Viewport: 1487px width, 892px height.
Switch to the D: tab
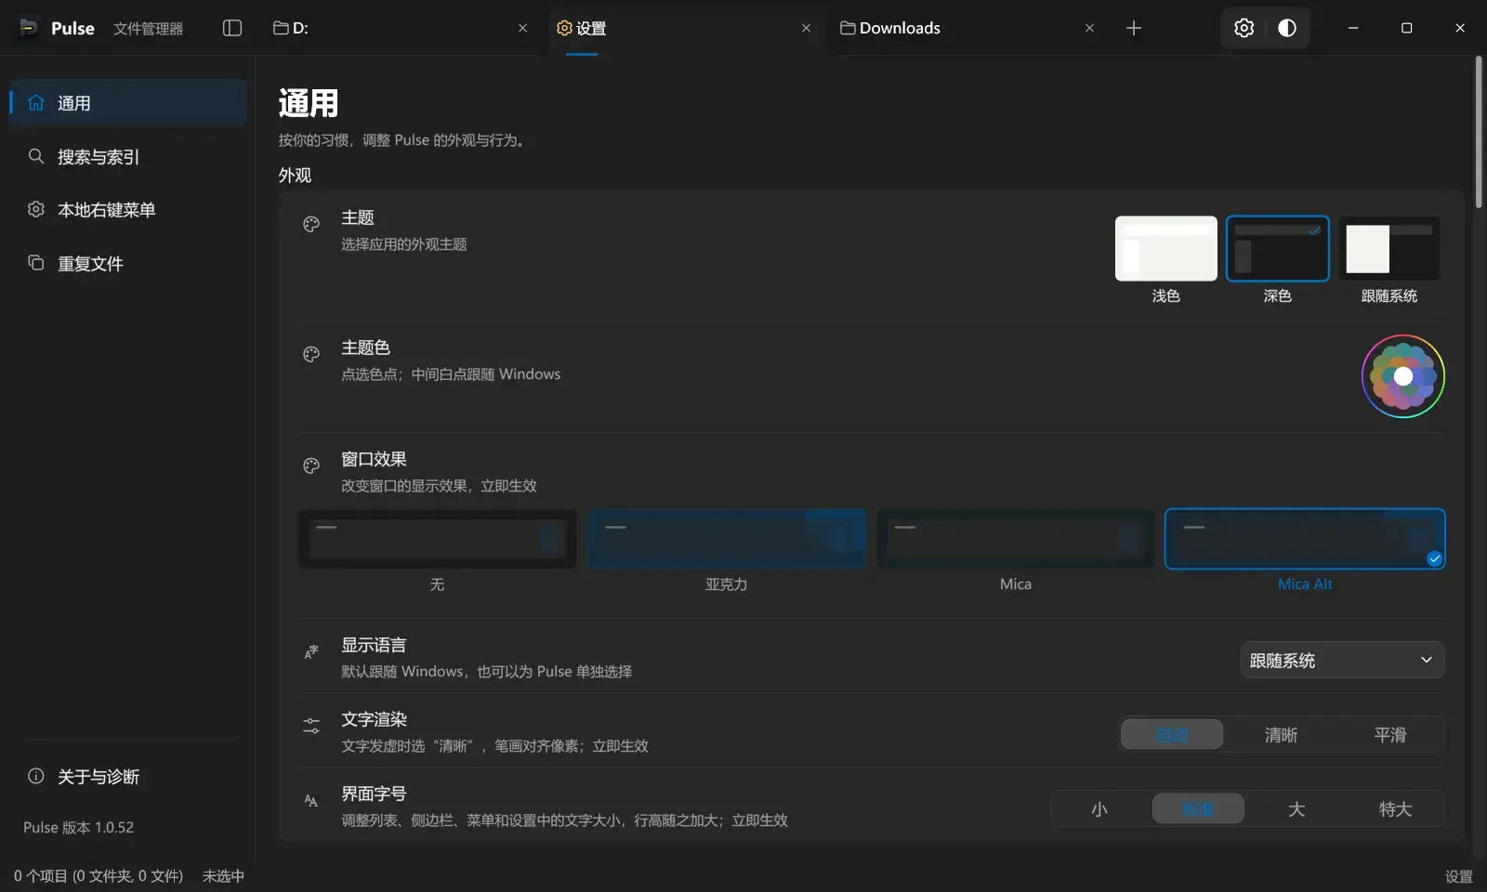(x=400, y=28)
